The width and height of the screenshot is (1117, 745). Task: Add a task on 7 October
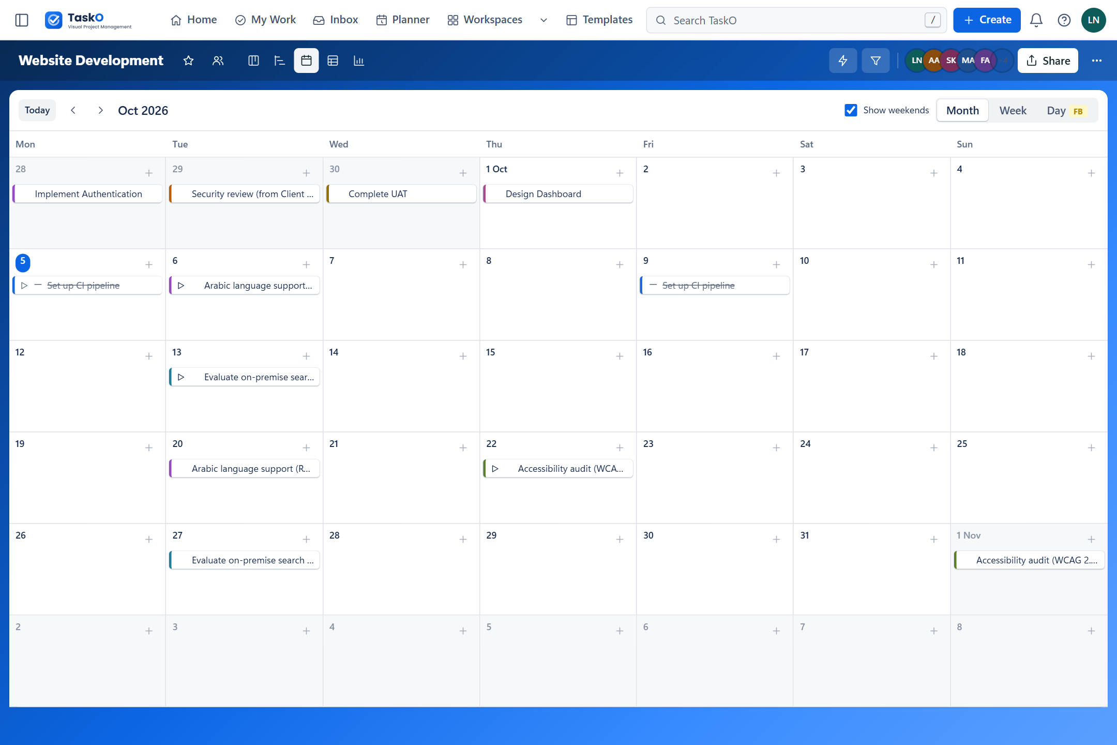463,264
